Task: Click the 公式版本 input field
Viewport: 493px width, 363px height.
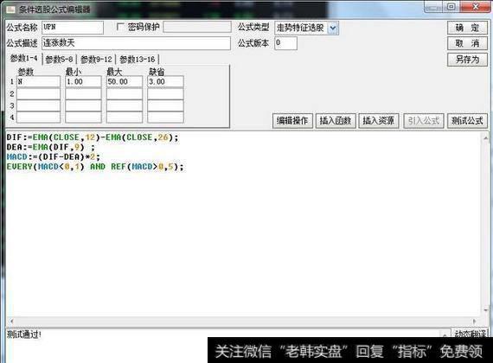Action: point(285,43)
